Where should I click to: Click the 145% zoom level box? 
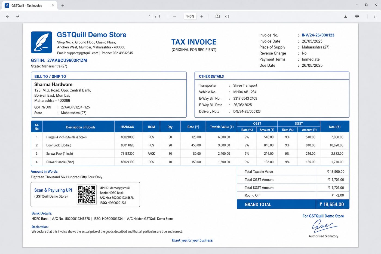tap(190, 16)
